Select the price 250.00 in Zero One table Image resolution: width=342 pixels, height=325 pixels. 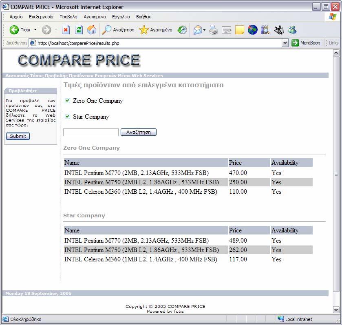click(x=238, y=182)
